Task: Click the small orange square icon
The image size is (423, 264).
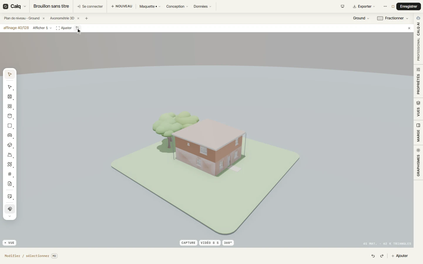Action: (x=393, y=6)
